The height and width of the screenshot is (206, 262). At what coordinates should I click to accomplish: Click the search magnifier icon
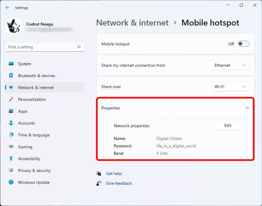tap(79, 47)
